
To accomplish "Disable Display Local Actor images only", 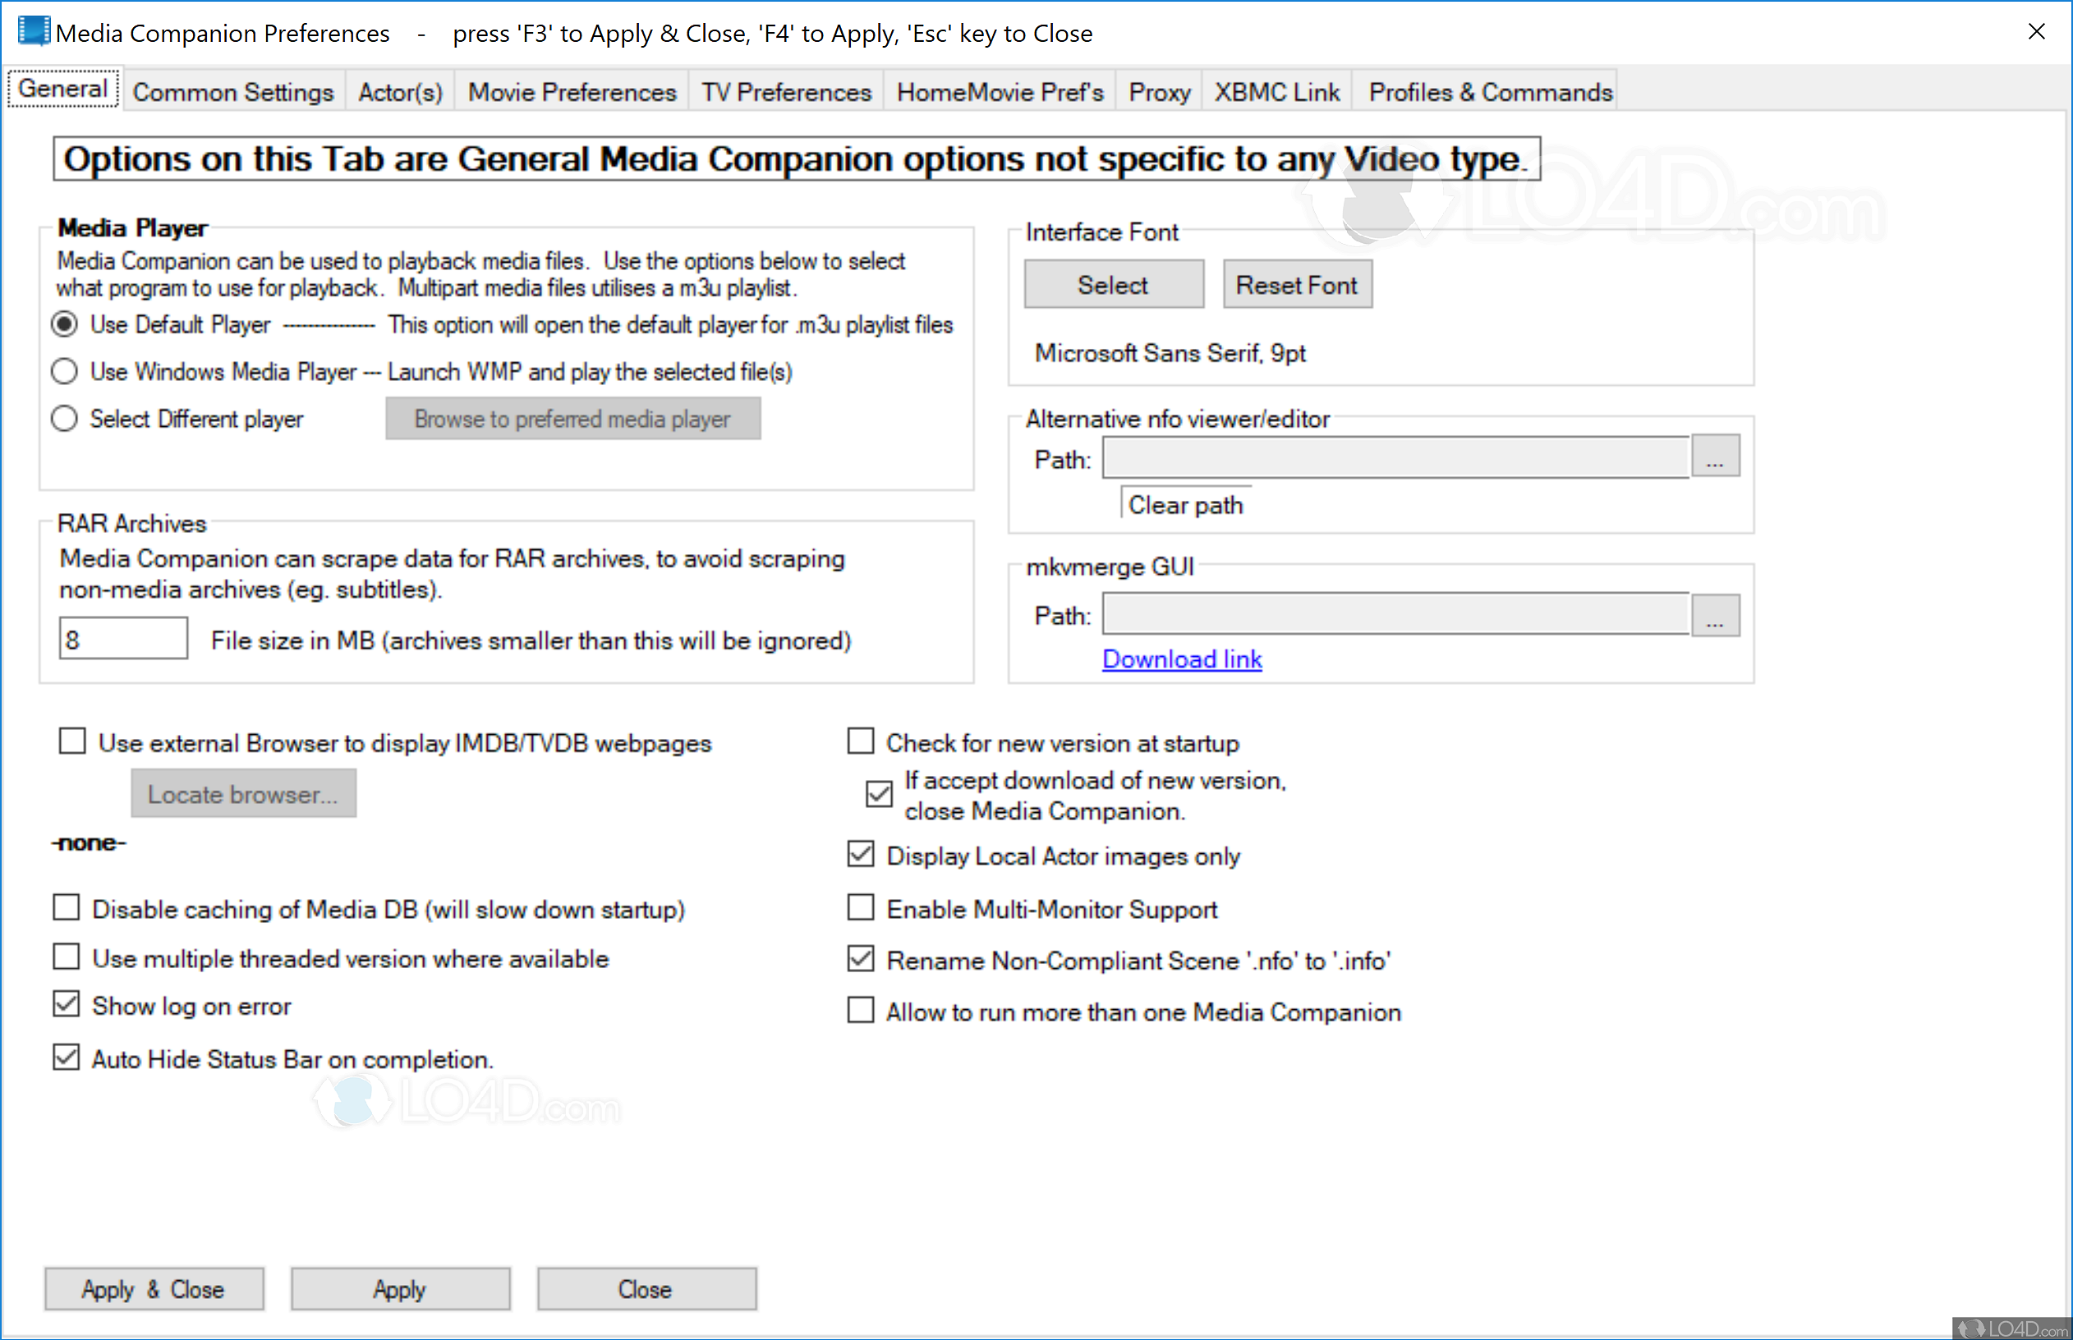I will [x=860, y=854].
